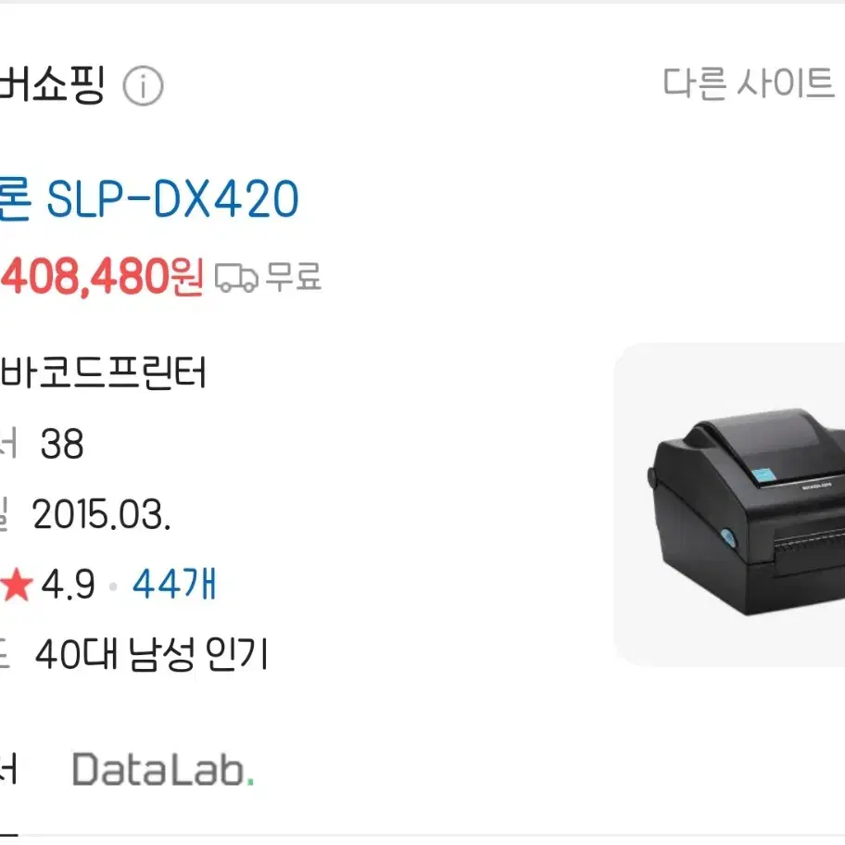Click the 40대 남성 인기 label
Screen dimensions: 845x845
(151, 654)
